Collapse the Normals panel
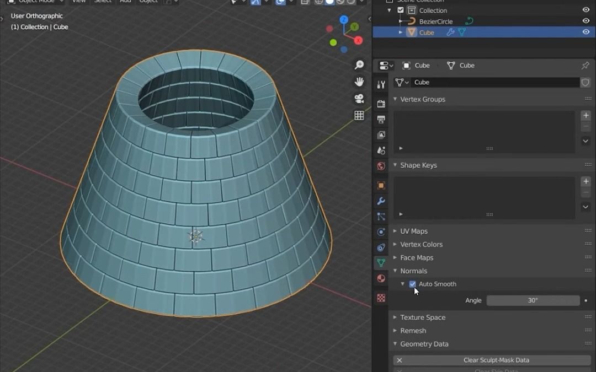 click(x=395, y=271)
